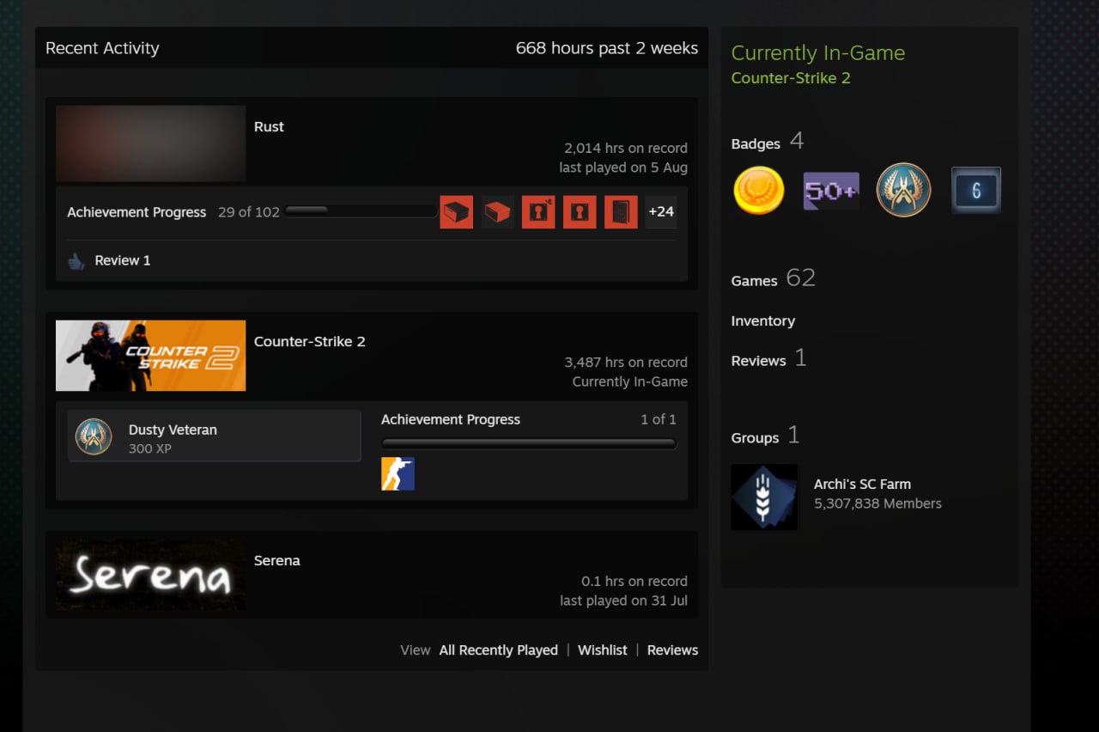Open the Games 62 link

click(x=774, y=278)
